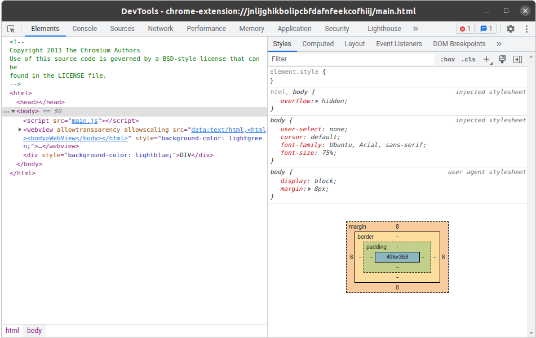Click the overflow hidden value
536x338 pixels.
333,101
